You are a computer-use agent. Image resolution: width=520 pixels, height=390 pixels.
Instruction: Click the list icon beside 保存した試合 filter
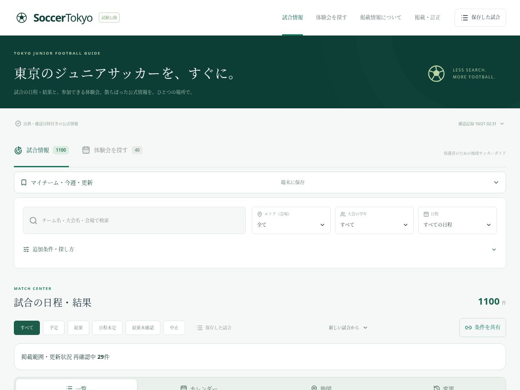[199, 328]
